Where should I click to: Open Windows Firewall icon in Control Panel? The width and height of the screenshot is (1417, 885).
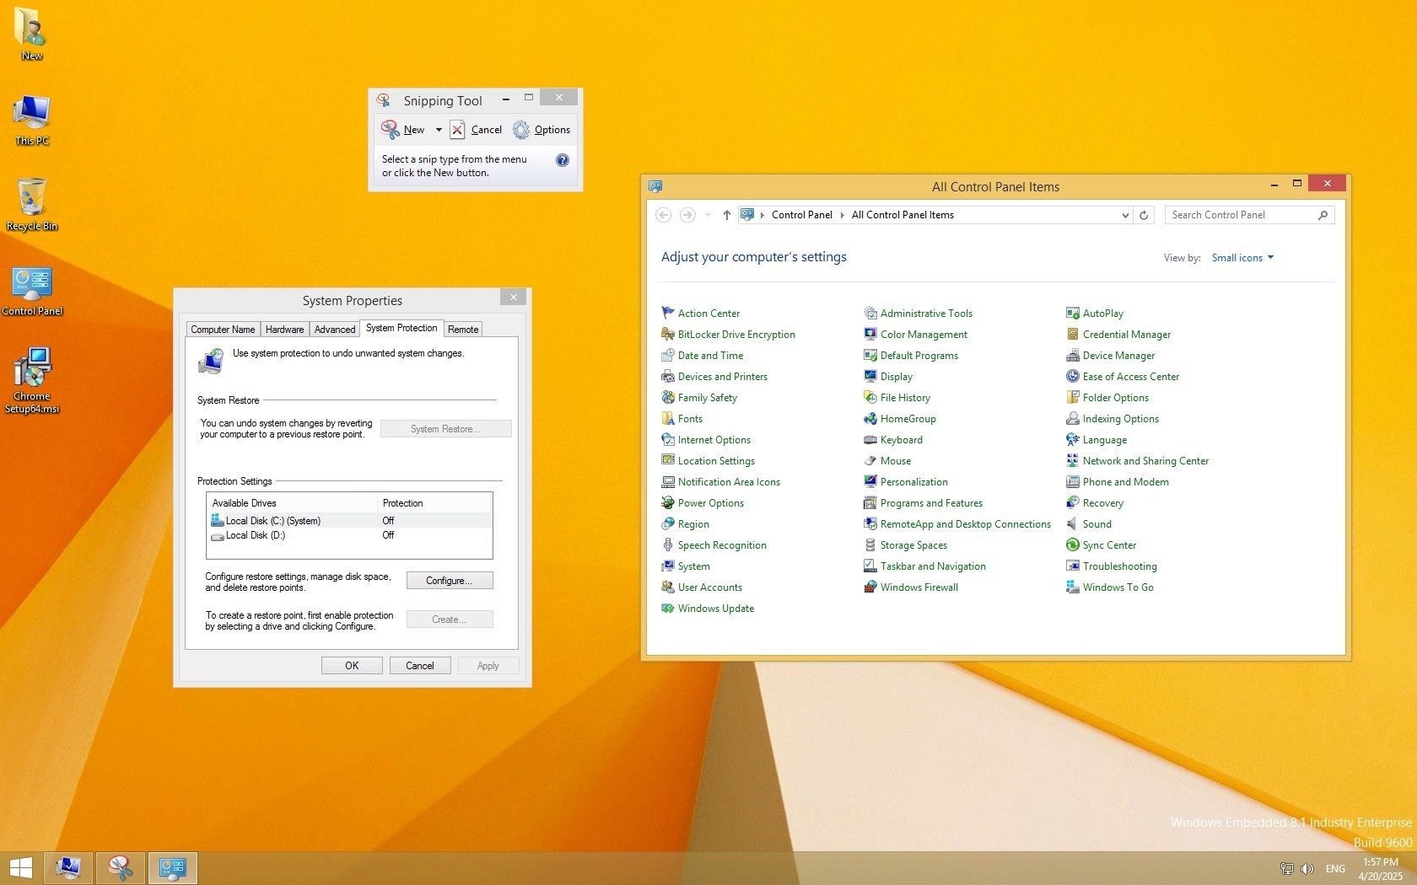point(870,587)
